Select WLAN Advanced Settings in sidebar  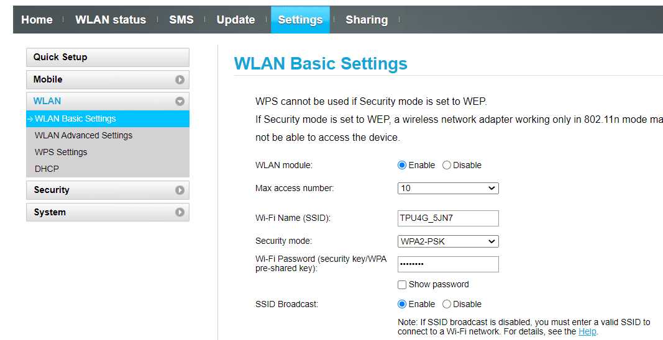83,135
